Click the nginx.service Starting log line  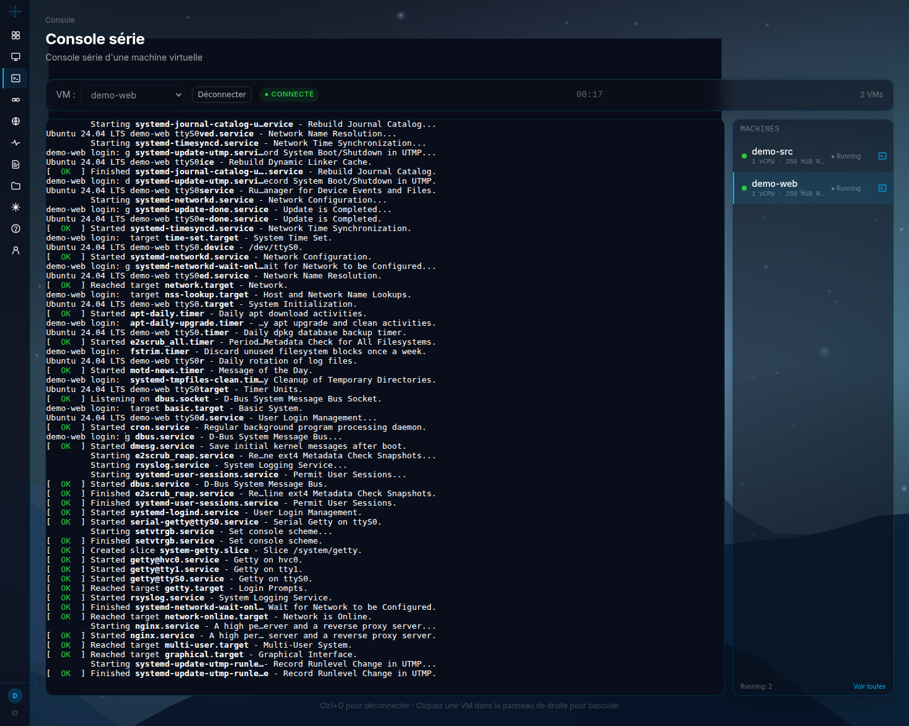tap(263, 626)
